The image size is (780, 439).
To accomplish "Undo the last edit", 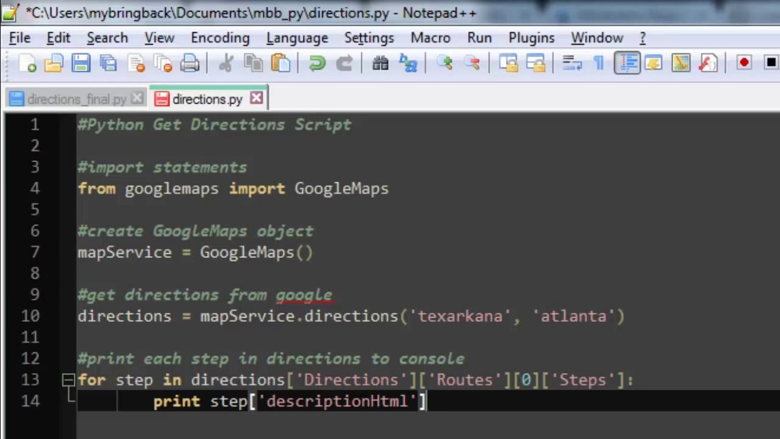I will (317, 63).
